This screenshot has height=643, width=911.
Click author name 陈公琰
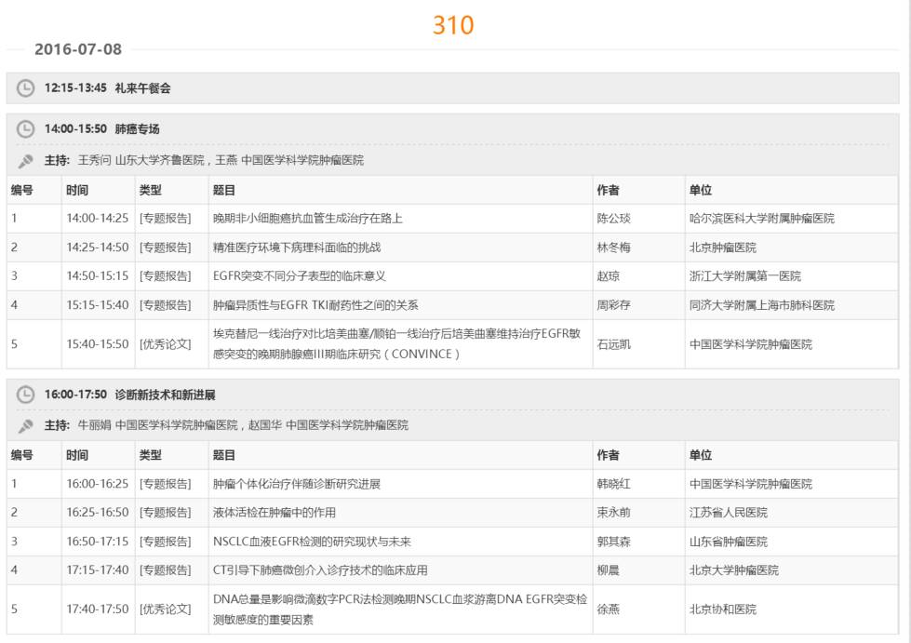[x=613, y=219]
